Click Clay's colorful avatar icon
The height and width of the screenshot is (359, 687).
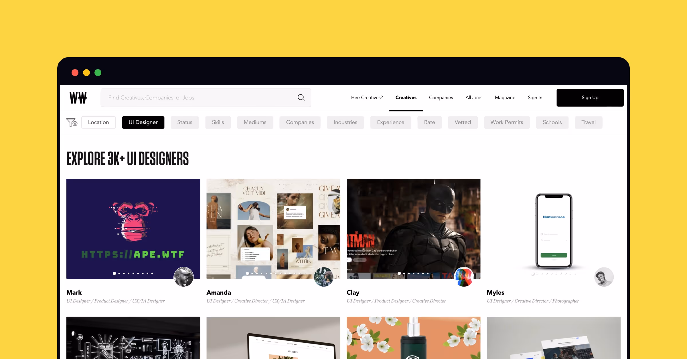point(464,277)
